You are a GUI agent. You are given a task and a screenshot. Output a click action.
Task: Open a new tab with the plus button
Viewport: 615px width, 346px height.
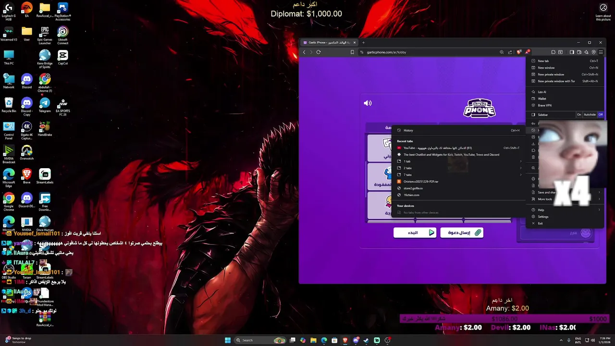tap(363, 42)
